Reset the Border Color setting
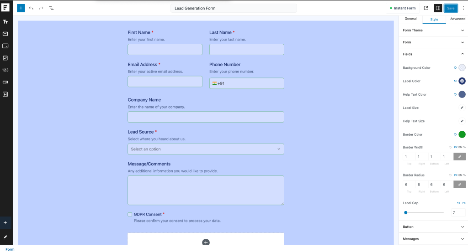 (x=455, y=134)
